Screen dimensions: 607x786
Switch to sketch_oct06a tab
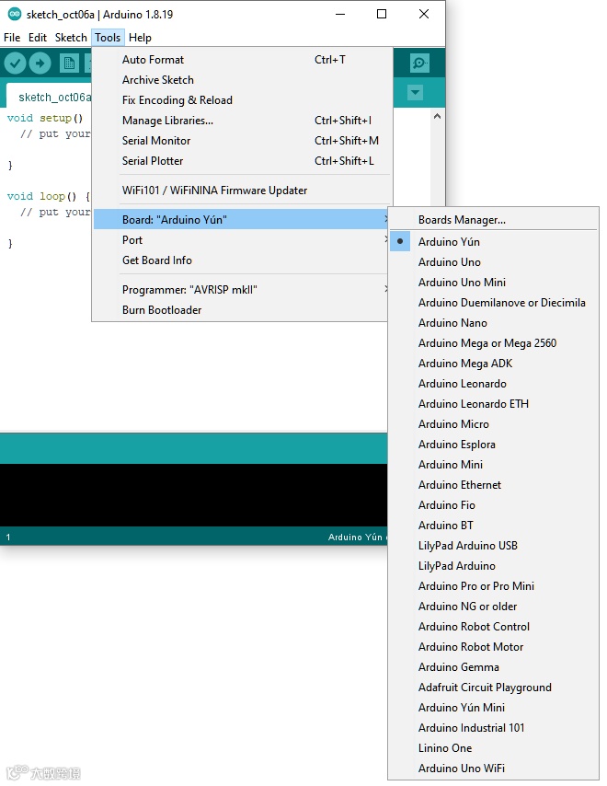tap(54, 98)
